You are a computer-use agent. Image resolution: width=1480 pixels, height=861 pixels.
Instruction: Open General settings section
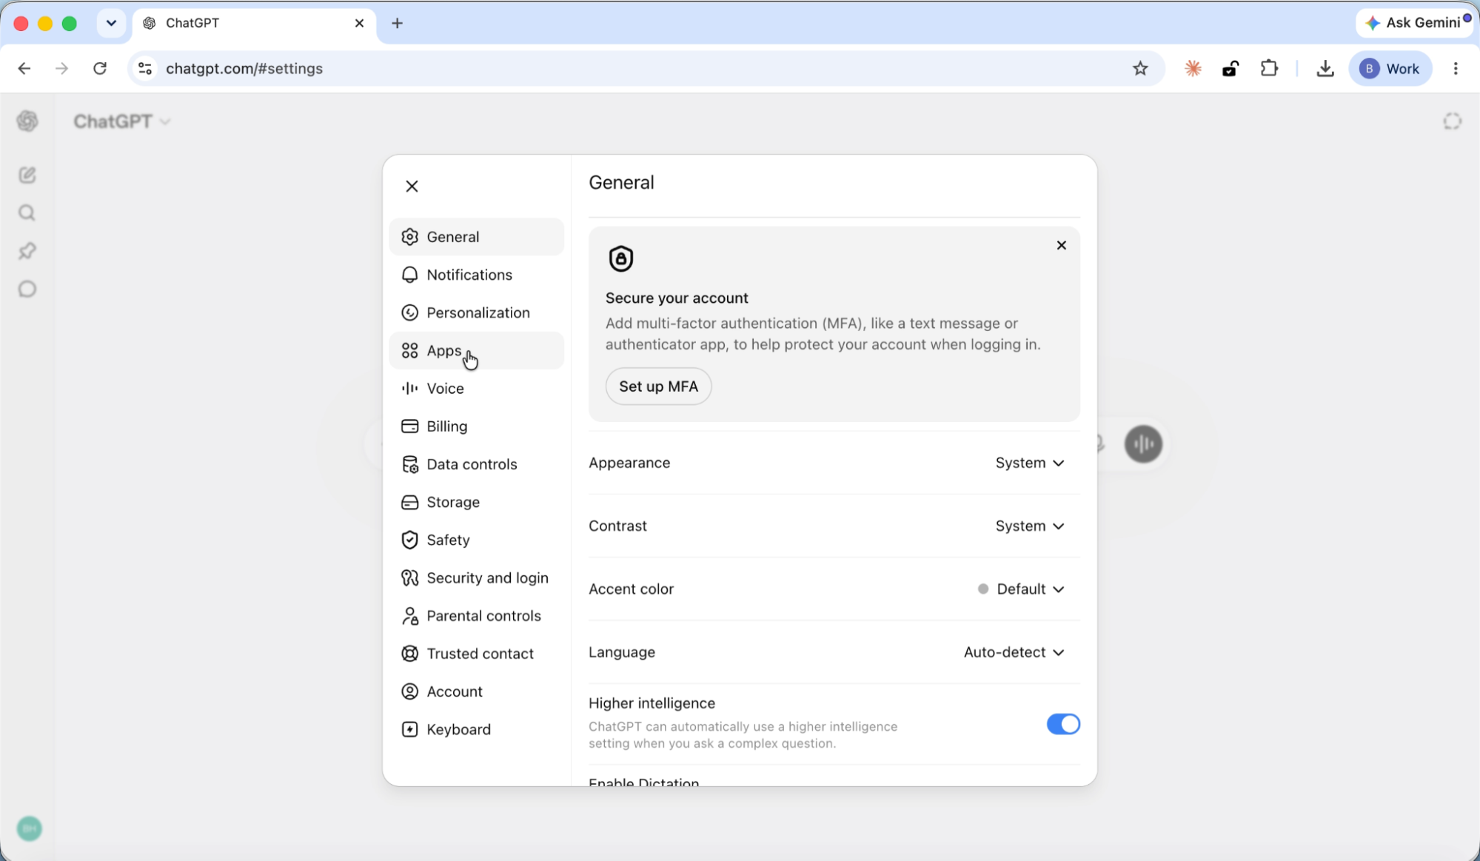click(x=476, y=237)
